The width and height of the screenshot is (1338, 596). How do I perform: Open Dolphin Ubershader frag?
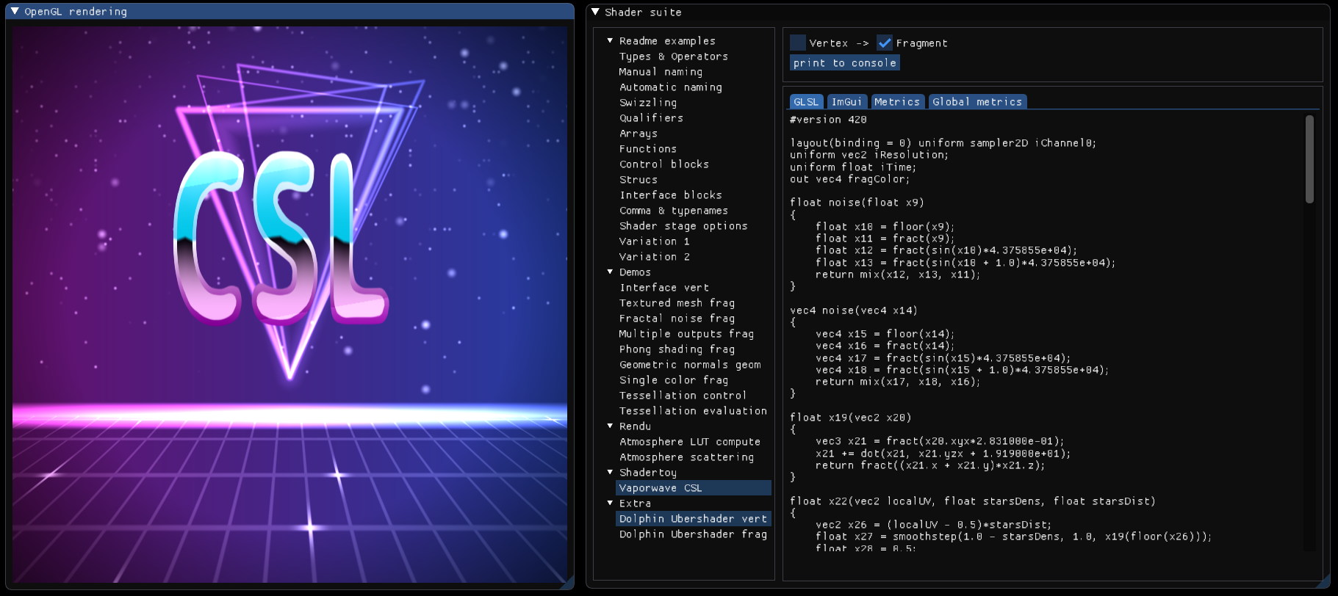[x=693, y=534]
